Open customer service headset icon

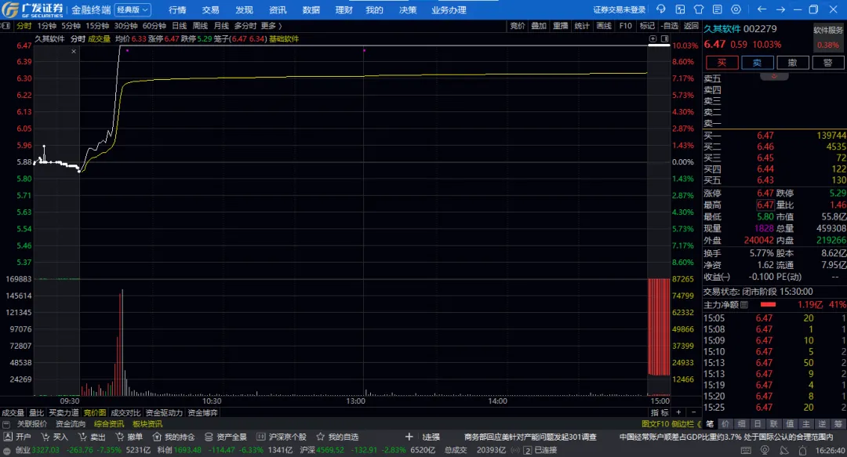click(x=660, y=9)
